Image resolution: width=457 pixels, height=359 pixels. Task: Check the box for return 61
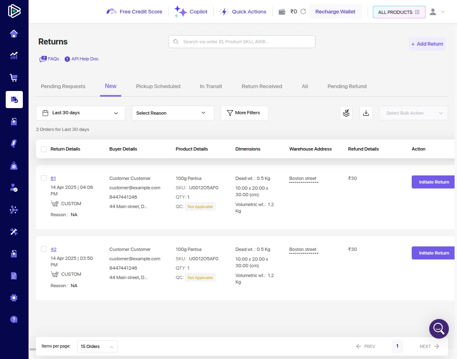(x=44, y=178)
